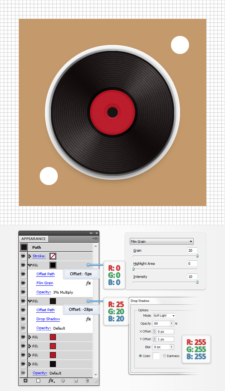Click Add New Fill icon at panel bottom

tap(38, 381)
